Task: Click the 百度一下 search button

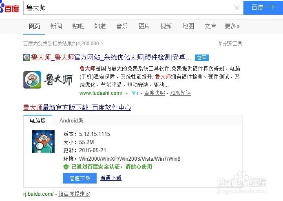Action: (263, 8)
